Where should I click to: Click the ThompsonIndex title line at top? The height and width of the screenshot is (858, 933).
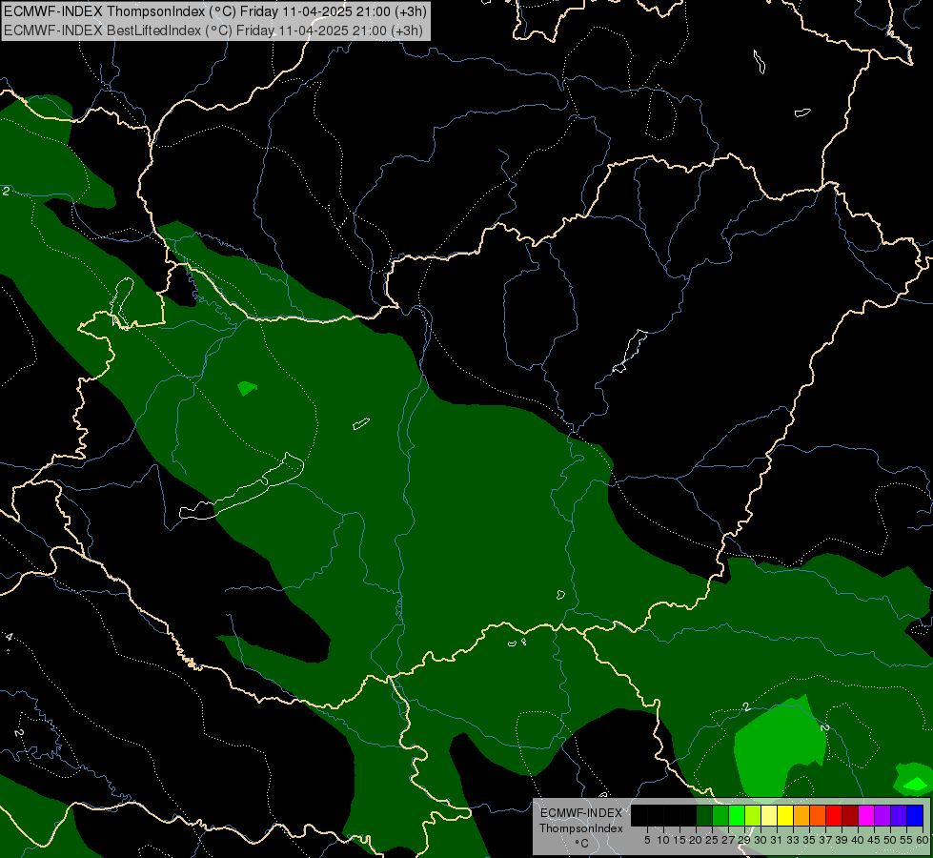pyautogui.click(x=214, y=11)
